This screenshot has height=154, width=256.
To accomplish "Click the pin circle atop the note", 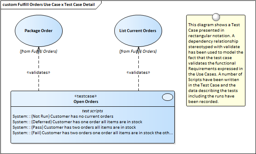I will pyautogui.click(x=216, y=17).
